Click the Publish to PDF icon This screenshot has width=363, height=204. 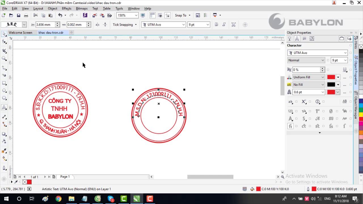click(x=109, y=15)
